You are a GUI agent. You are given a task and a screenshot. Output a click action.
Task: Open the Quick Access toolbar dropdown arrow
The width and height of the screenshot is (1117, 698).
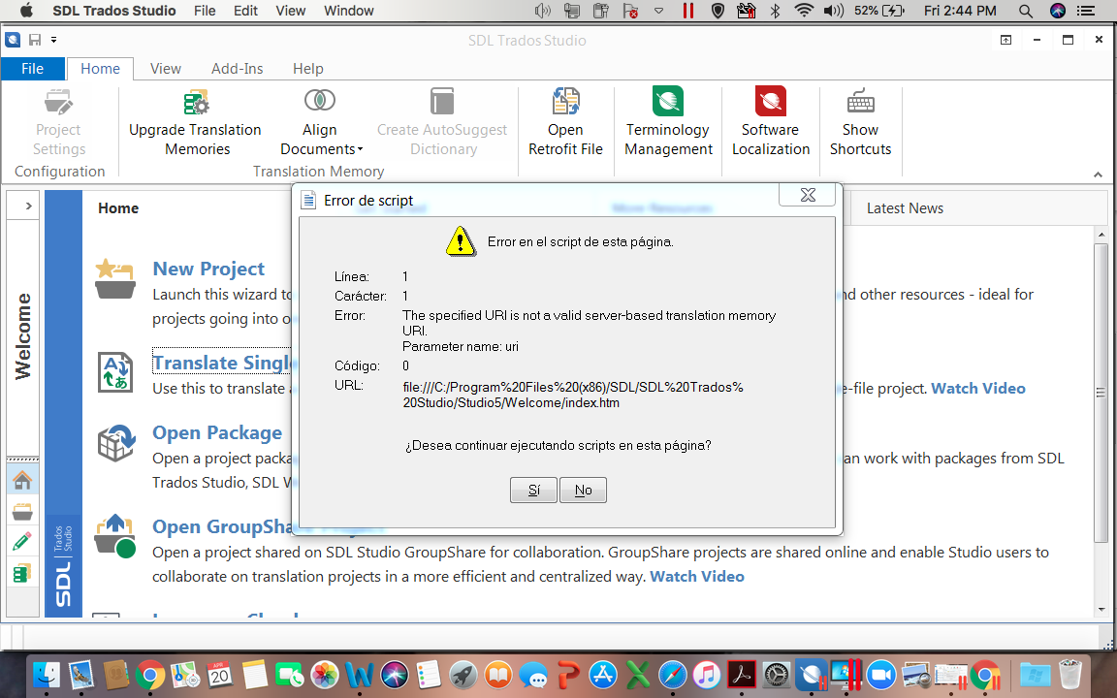pos(53,40)
